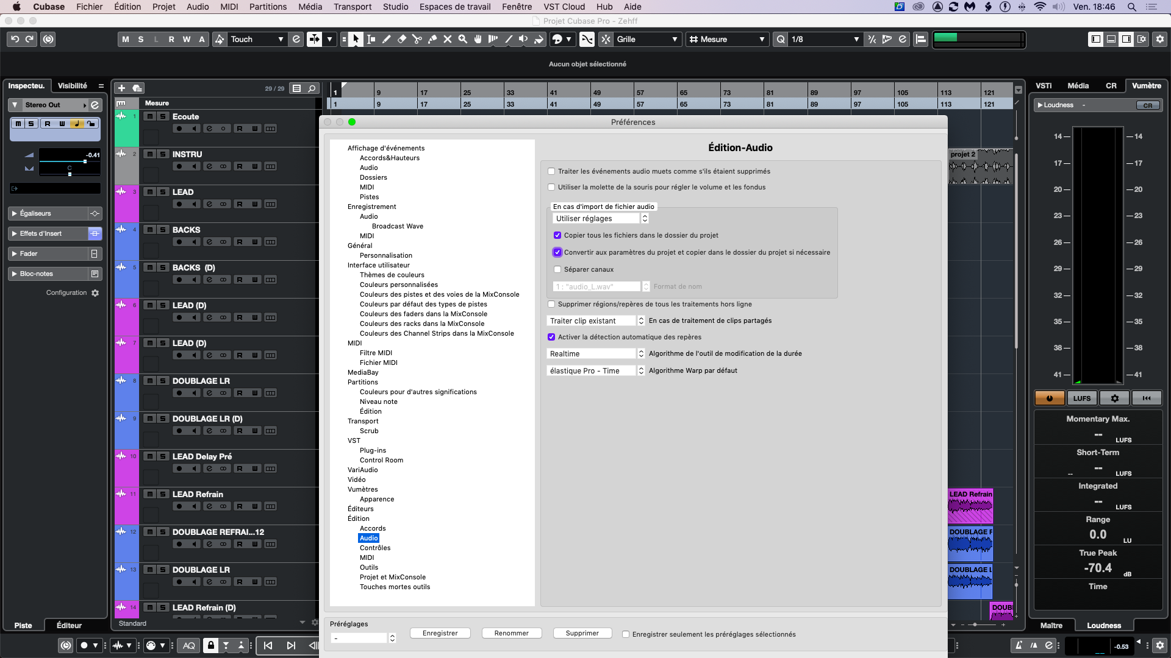Switch to the Maître tab
Viewport: 1171px width, 658px height.
tap(1051, 625)
